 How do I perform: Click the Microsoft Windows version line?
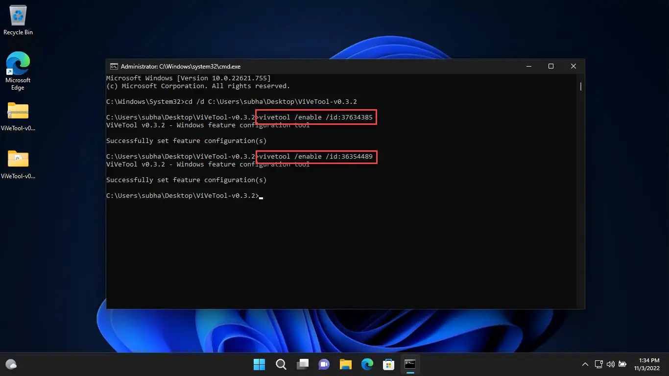(189, 78)
